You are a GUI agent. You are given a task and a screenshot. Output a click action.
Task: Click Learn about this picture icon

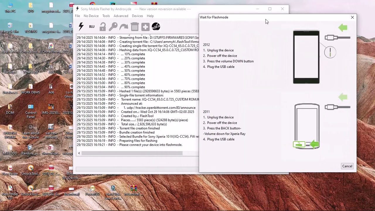pos(30,131)
